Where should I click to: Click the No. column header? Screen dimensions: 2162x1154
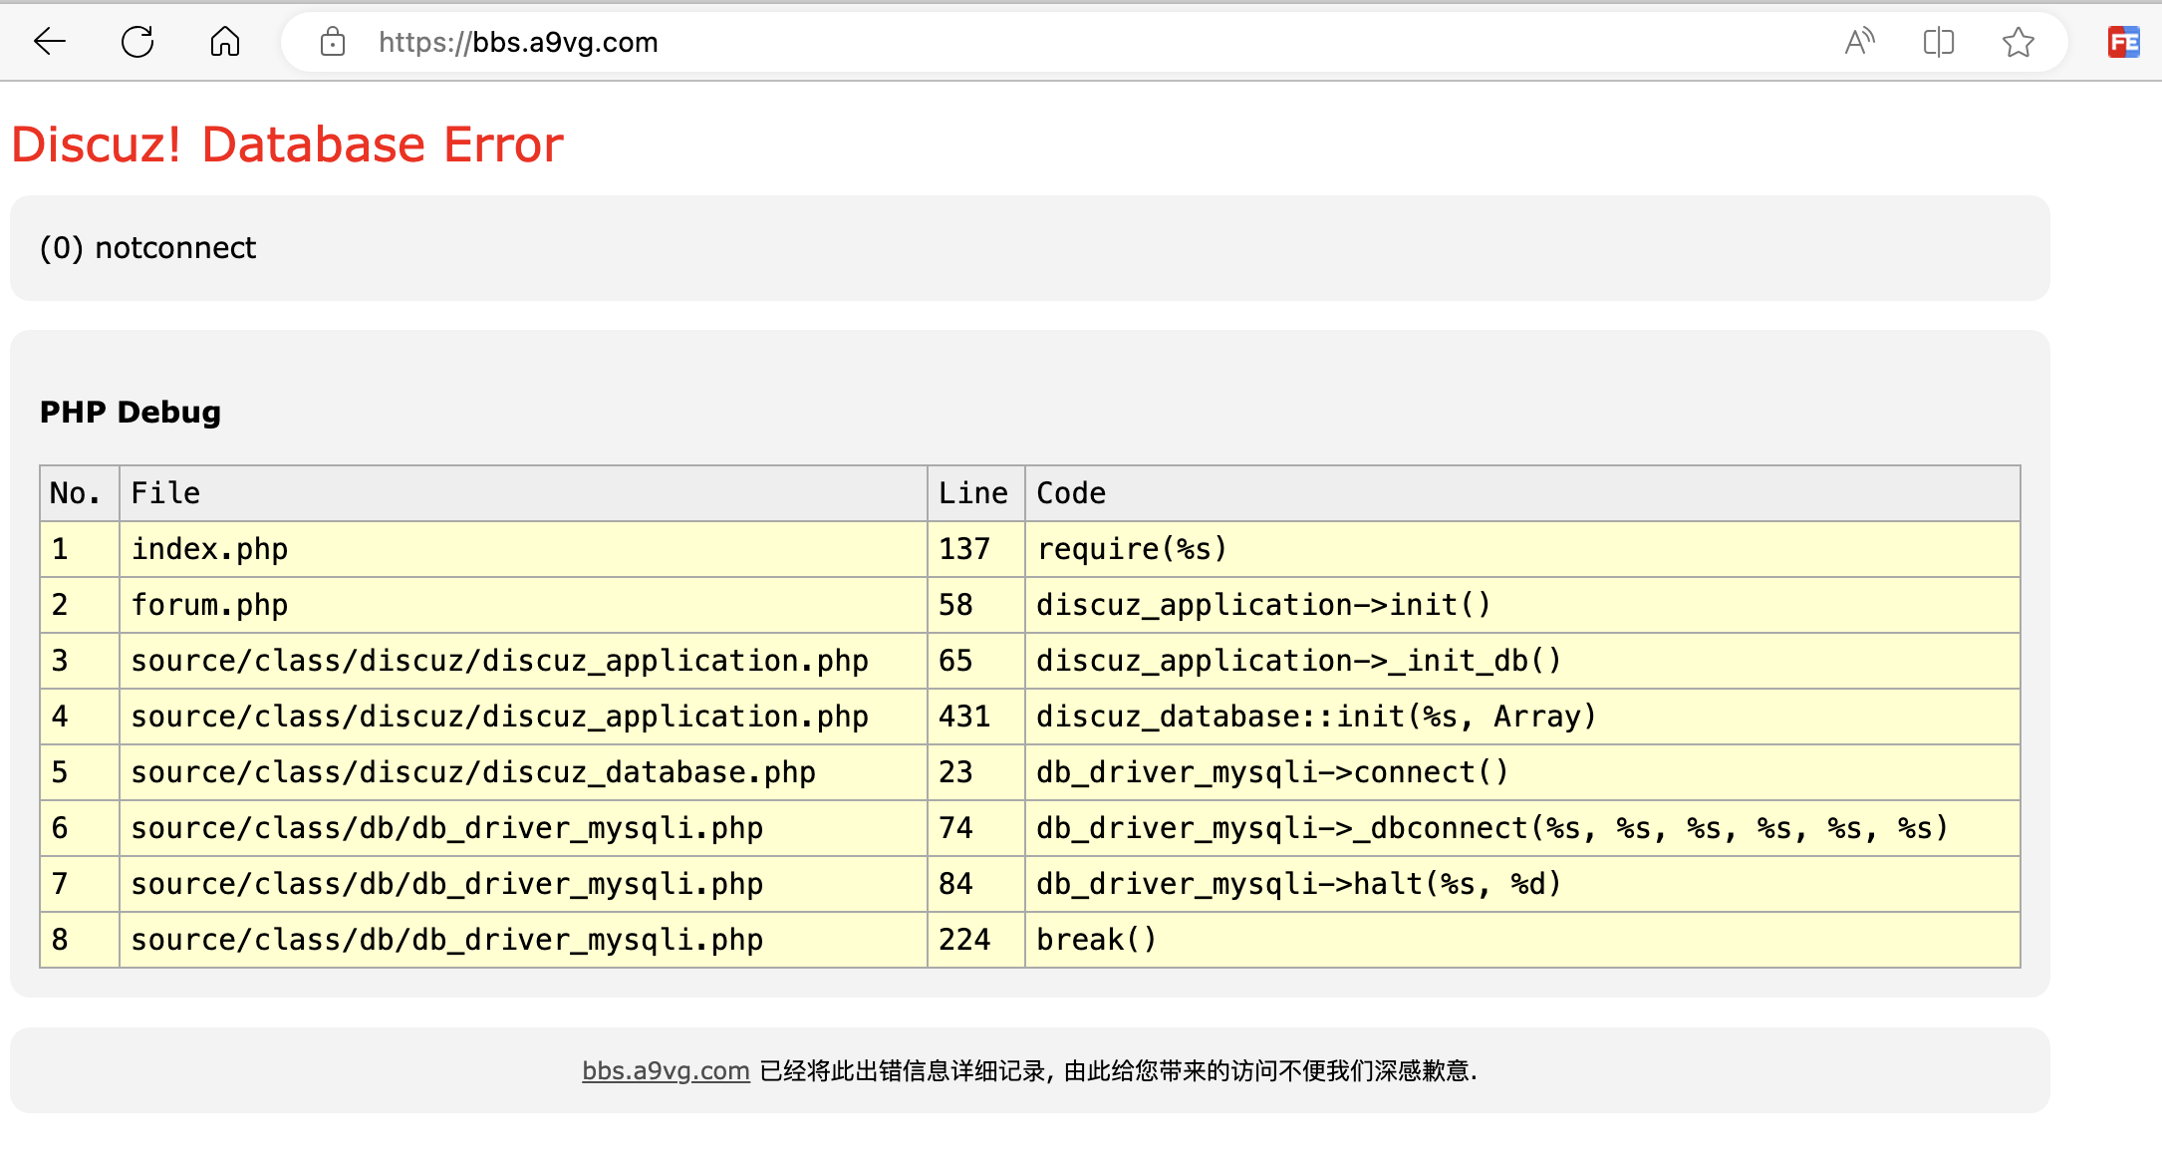[80, 493]
